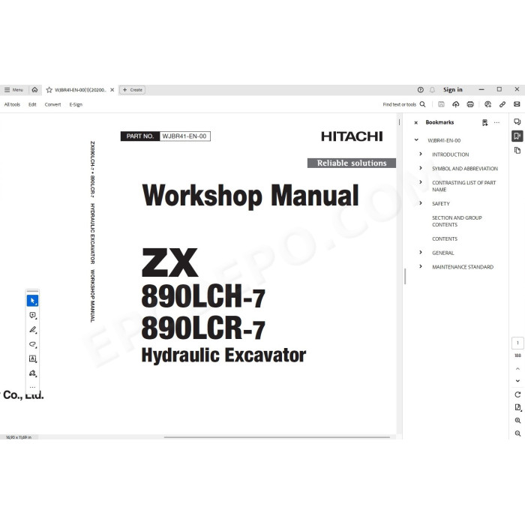525x525 pixels.
Task: Choose the selection arrow tool
Action: click(32, 301)
